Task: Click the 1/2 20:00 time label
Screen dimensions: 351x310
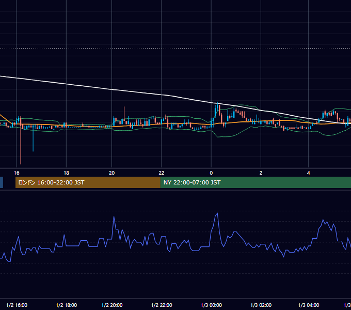Action: pyautogui.click(x=112, y=305)
